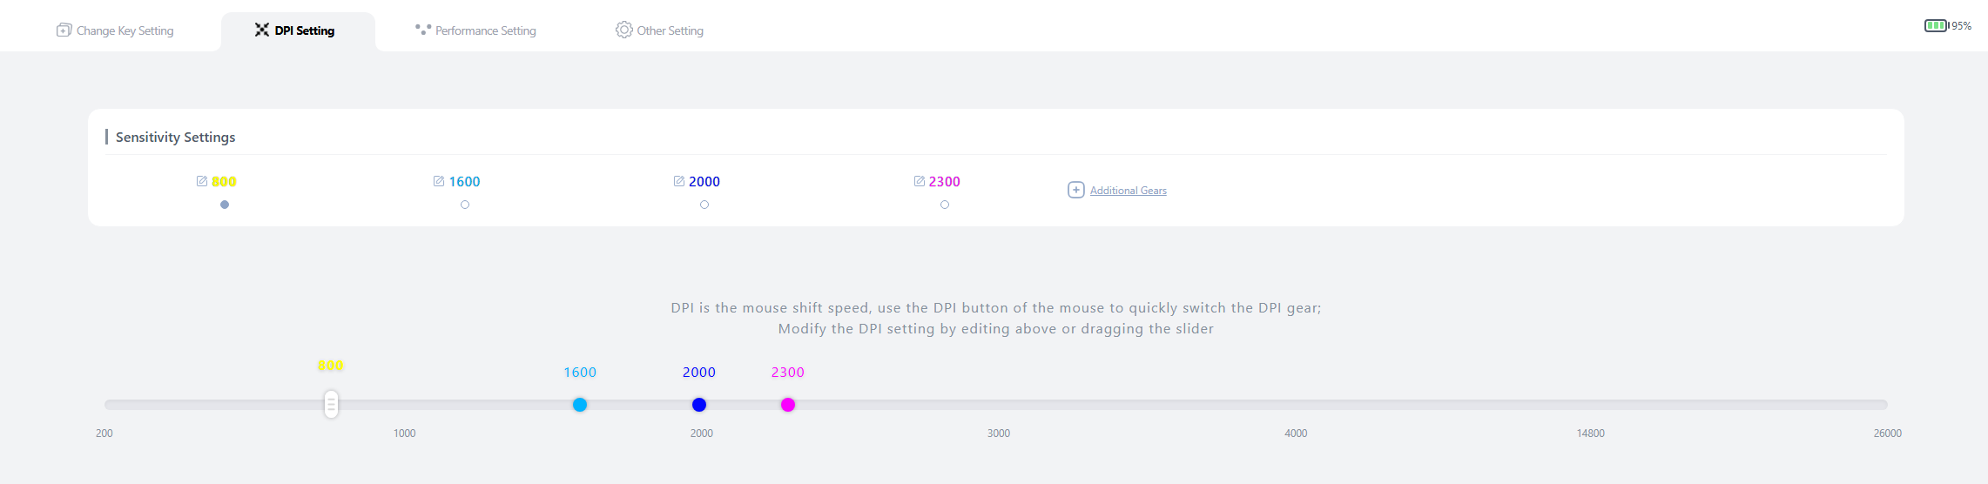This screenshot has width=1988, height=484.
Task: Click the edit icon beside 2000 DPI
Action: click(679, 181)
